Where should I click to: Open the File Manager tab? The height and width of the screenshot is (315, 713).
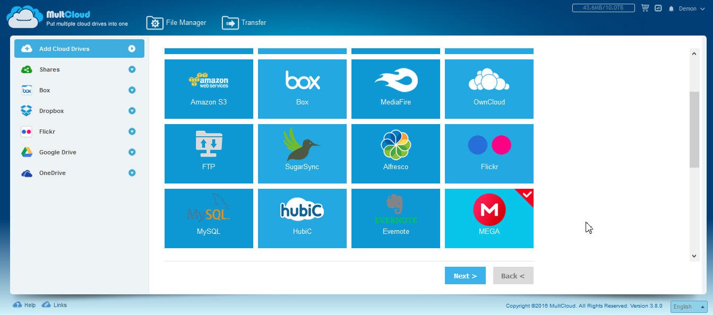[176, 23]
